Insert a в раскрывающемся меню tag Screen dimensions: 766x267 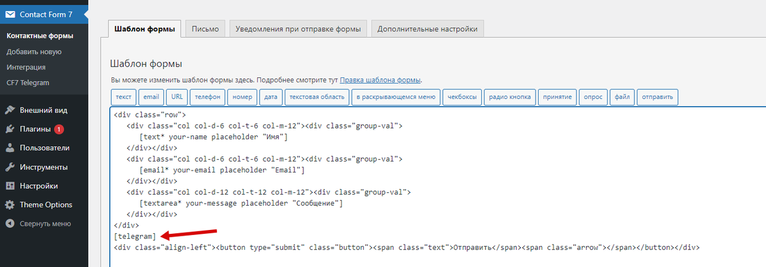[x=396, y=97]
